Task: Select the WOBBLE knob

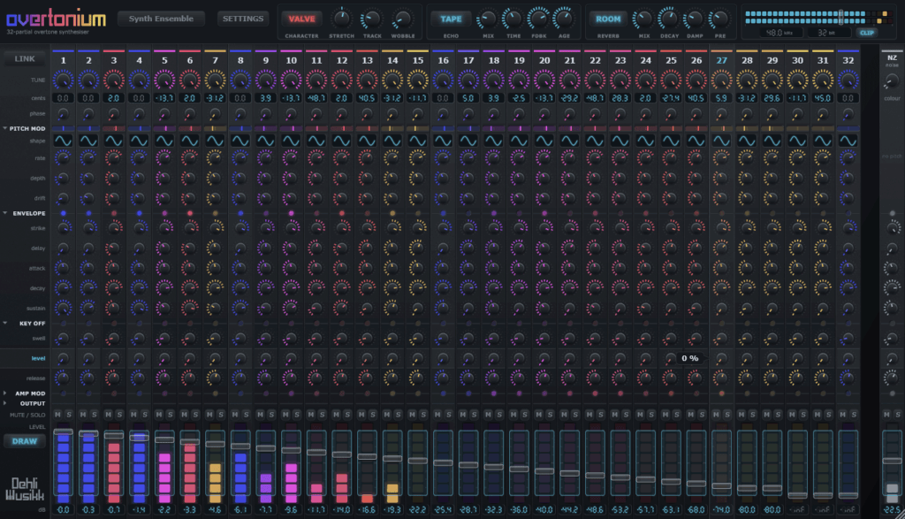Action: click(402, 19)
